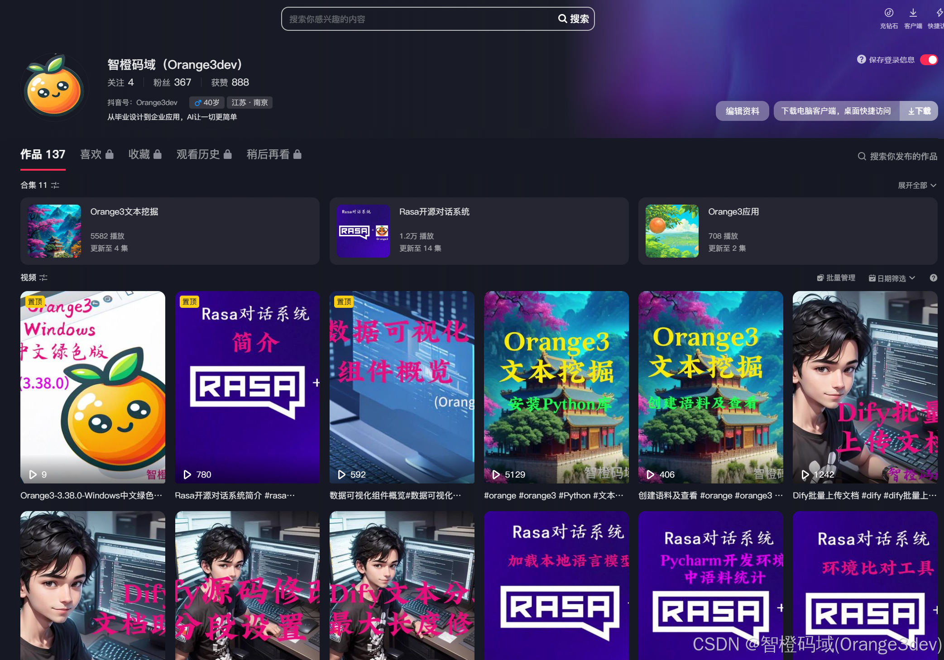Click the magnifier icon in search bar
This screenshot has height=660, width=944.
(x=562, y=19)
